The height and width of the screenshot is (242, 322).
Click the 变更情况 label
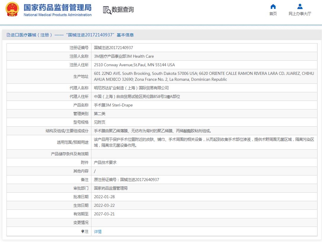tap(81, 223)
